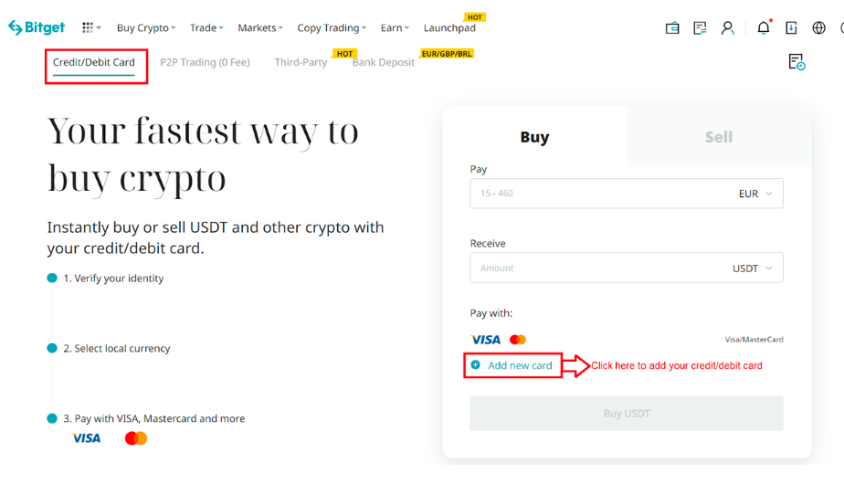Open the order history icon below header

pyautogui.click(x=797, y=62)
